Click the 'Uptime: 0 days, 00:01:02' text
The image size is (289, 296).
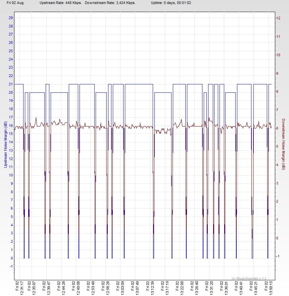click(171, 3)
